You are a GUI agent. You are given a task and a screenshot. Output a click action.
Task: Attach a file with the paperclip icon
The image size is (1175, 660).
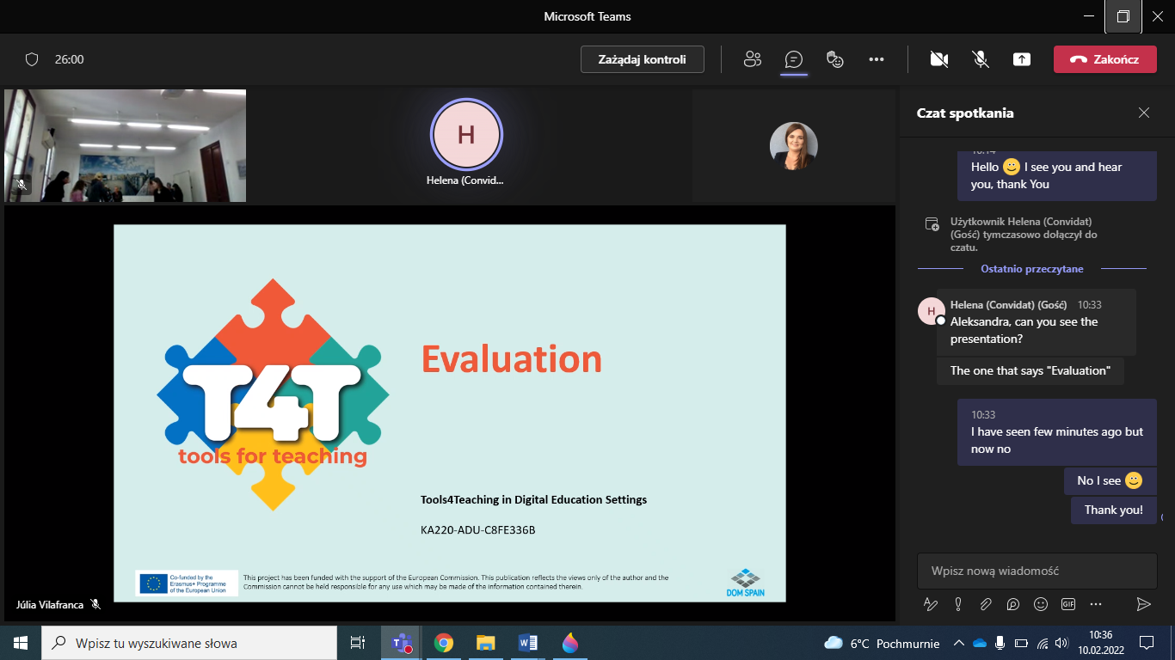pos(986,604)
